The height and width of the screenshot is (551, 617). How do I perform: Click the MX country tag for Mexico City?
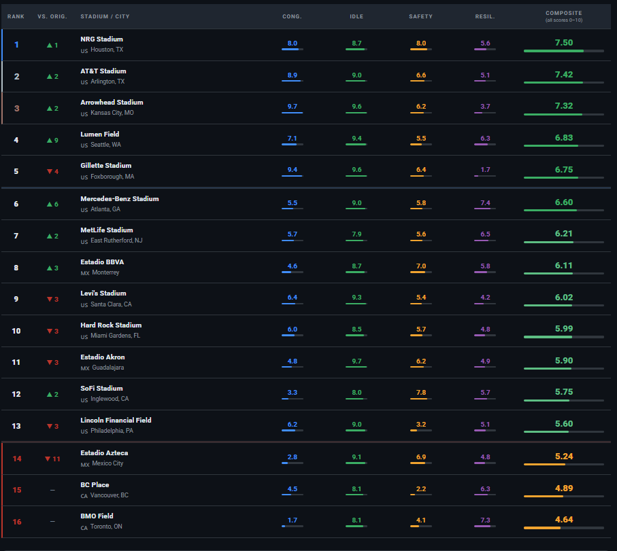[85, 465]
